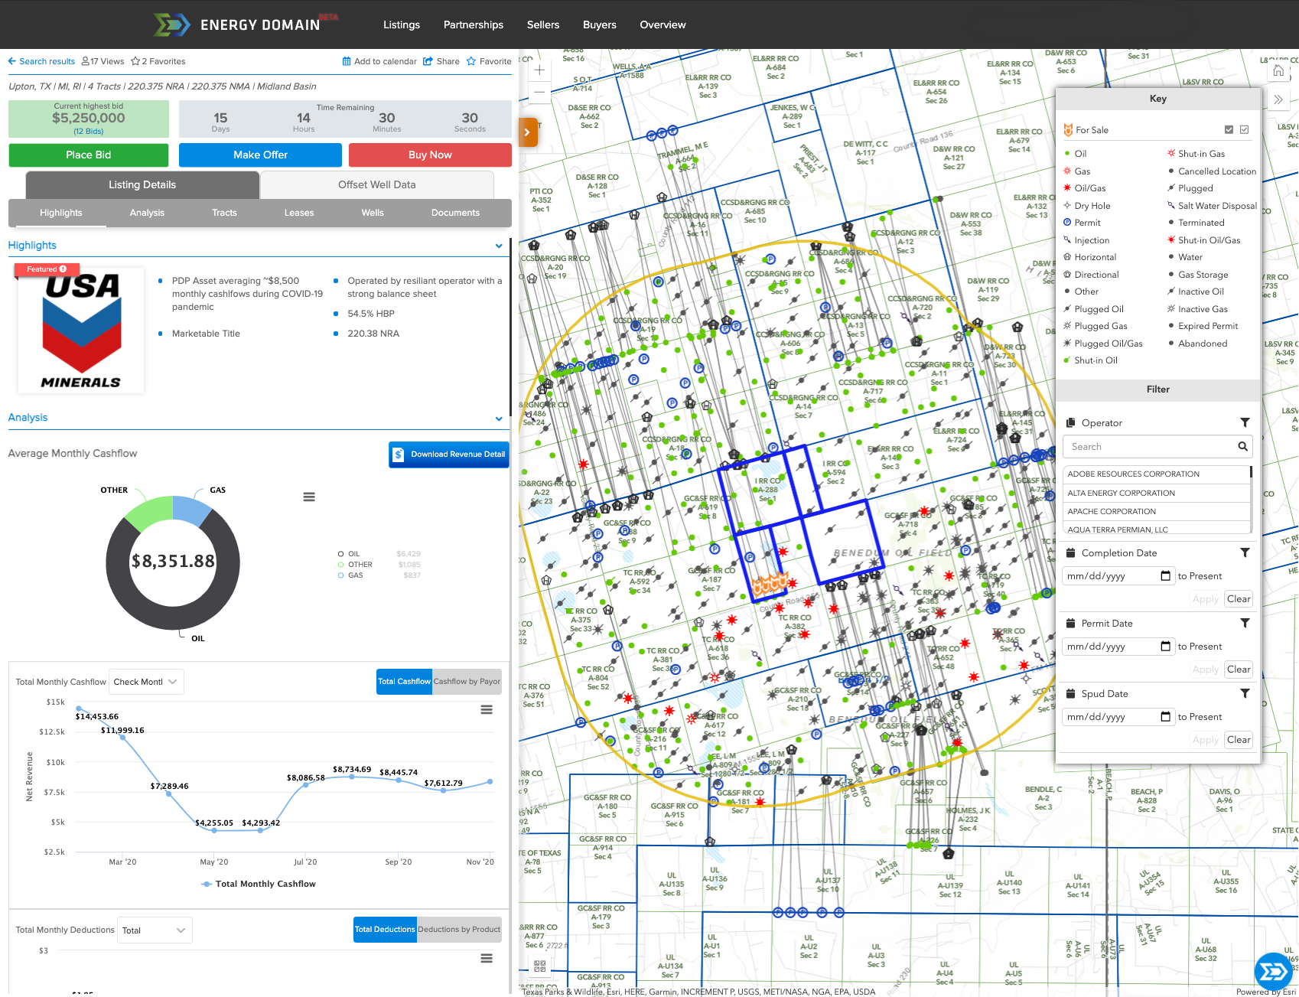Click the red Buy Now button
Viewport: 1299px width, 997px height.
[430, 155]
